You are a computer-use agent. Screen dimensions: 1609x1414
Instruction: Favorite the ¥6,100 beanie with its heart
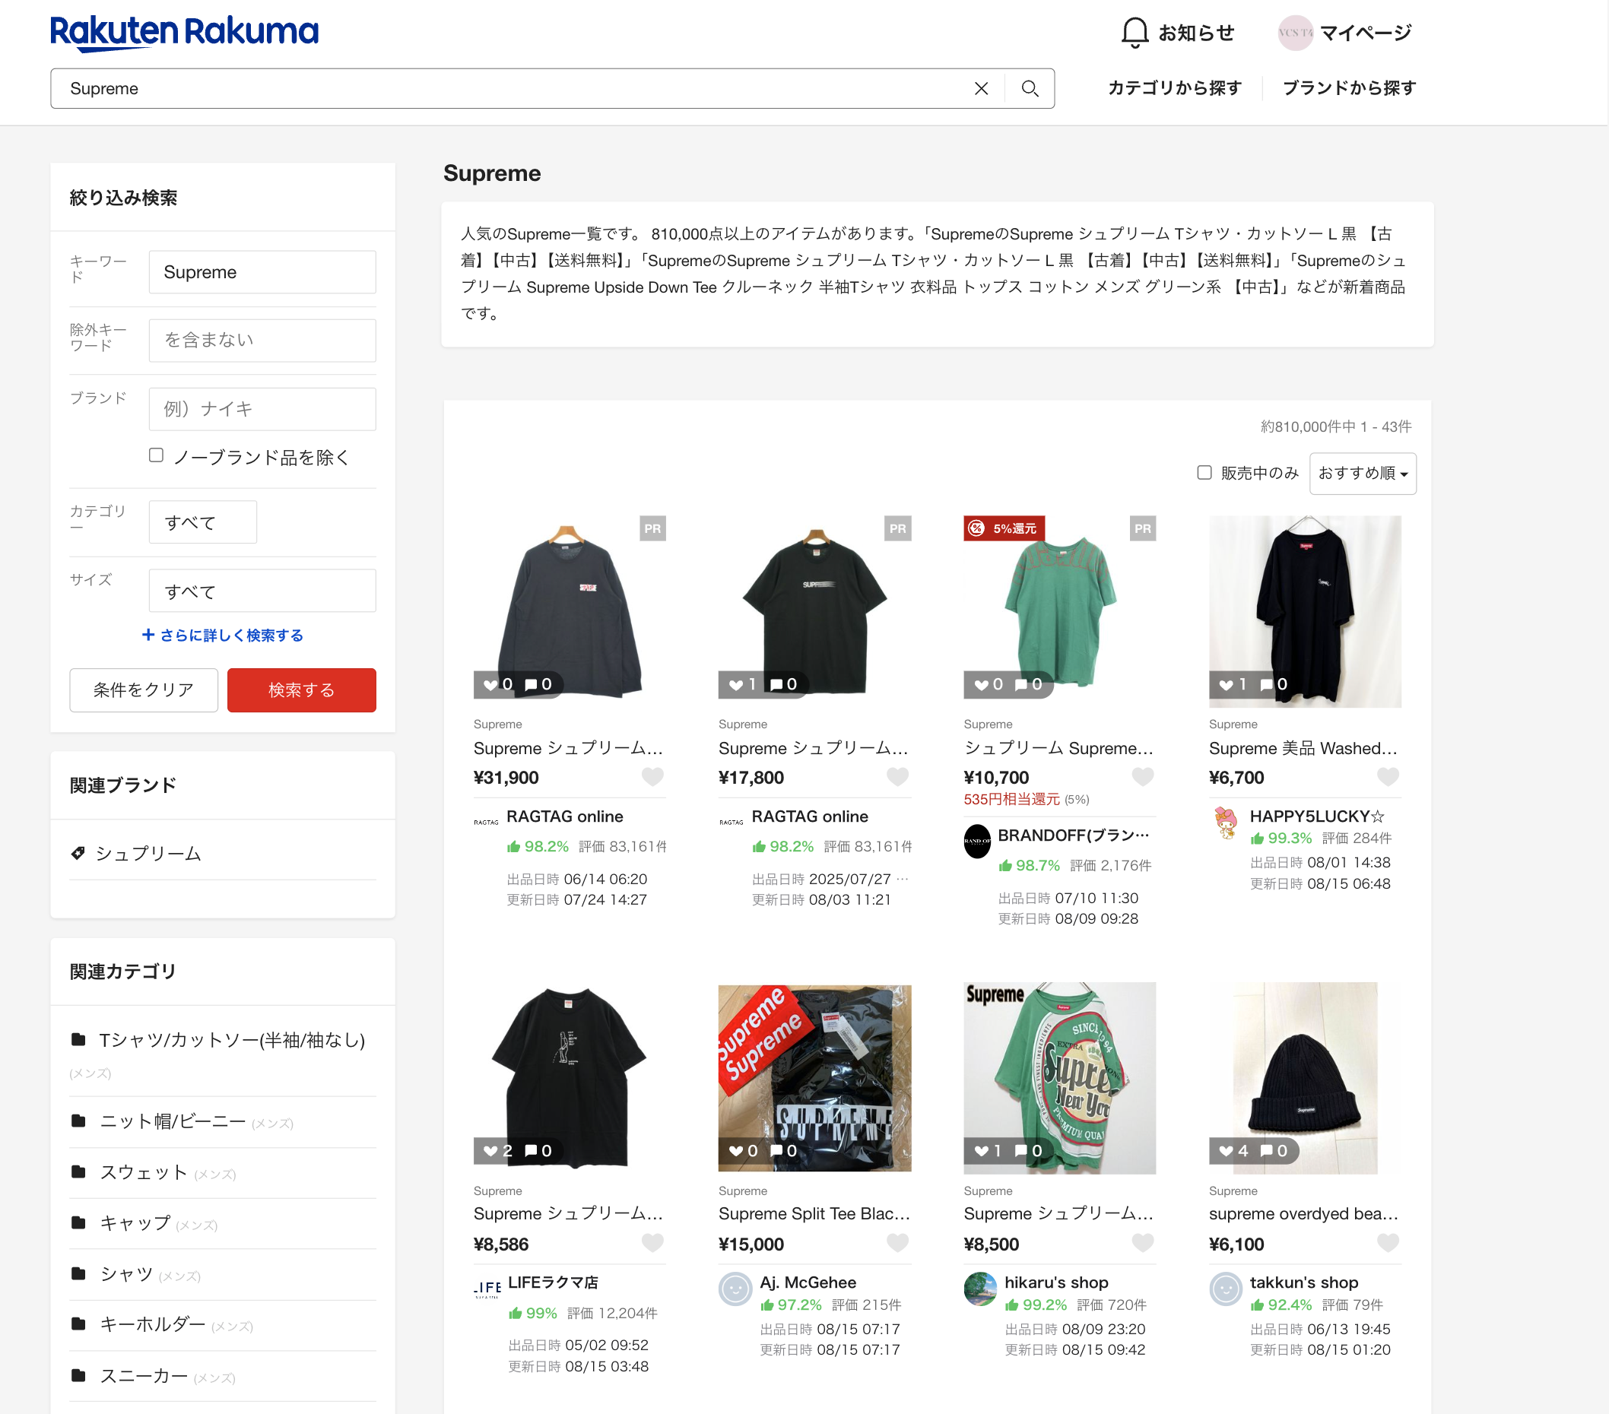1388,1242
